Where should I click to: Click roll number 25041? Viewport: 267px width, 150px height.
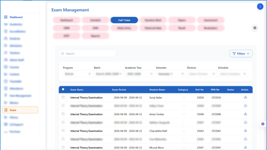[x=200, y=148]
